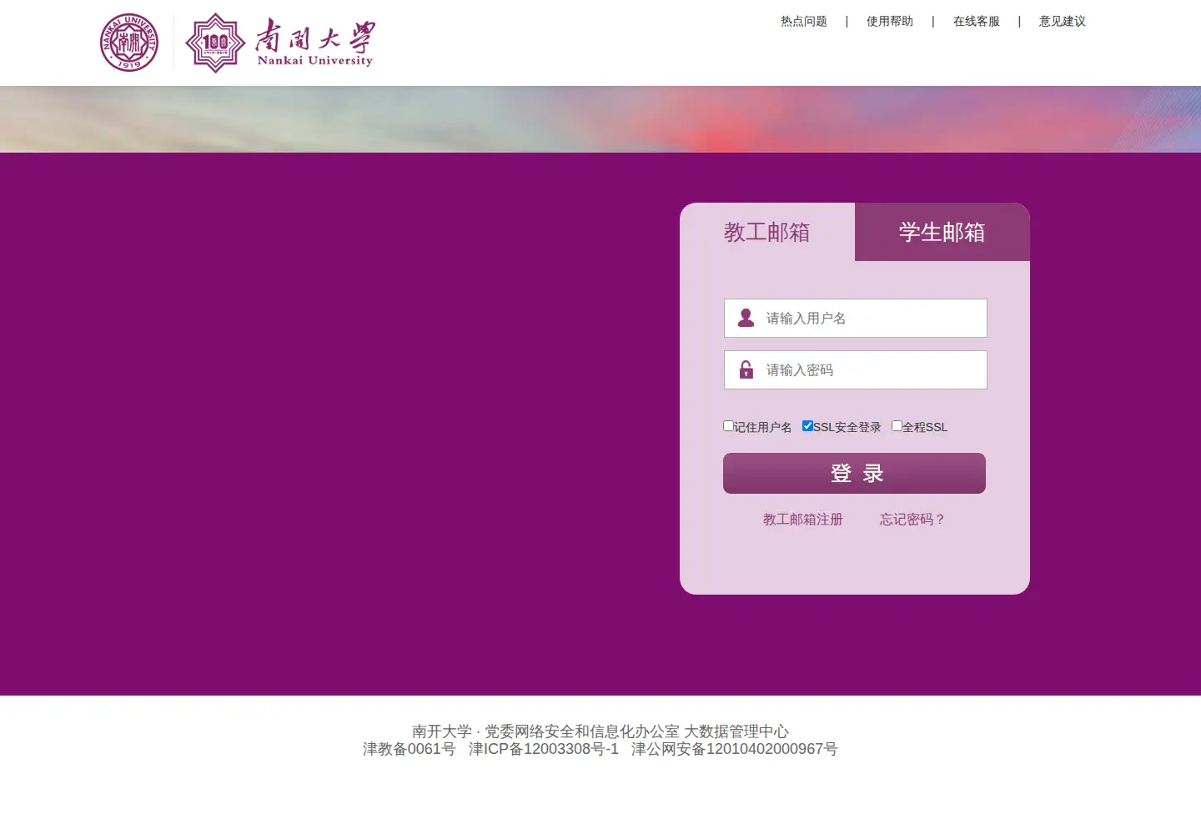Screen dimensions: 1201x834
Task: Switch to the 教工邮箱 tab
Action: point(767,232)
